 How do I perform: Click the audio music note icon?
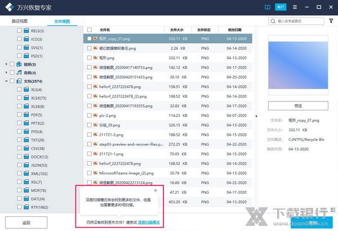19,73
